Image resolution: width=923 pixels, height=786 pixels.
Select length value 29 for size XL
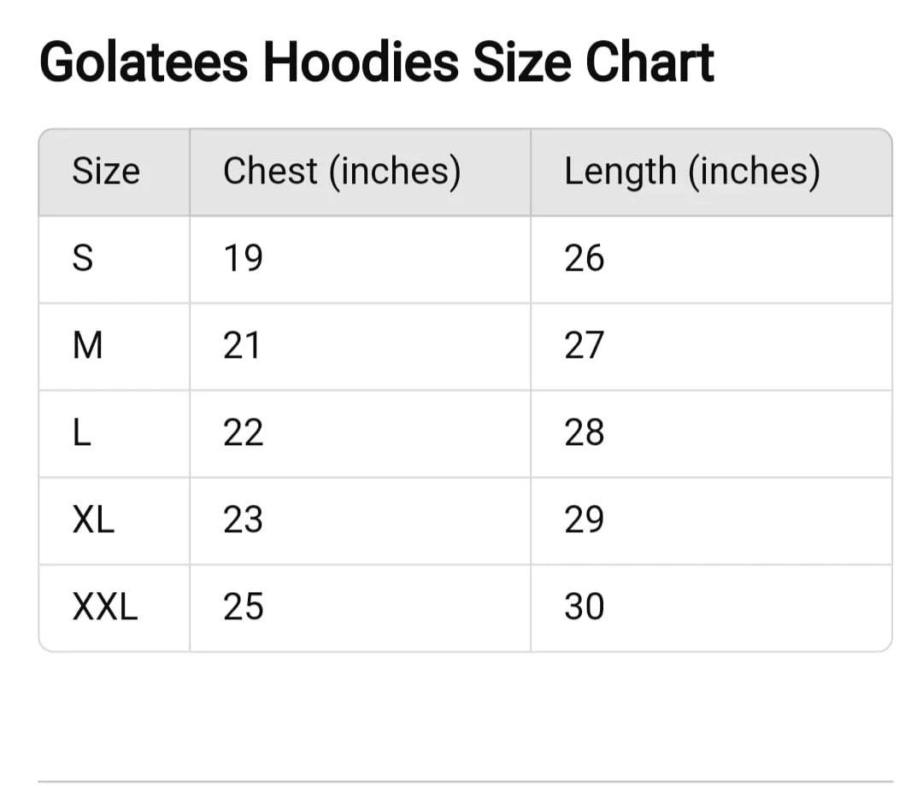pyautogui.click(x=584, y=520)
